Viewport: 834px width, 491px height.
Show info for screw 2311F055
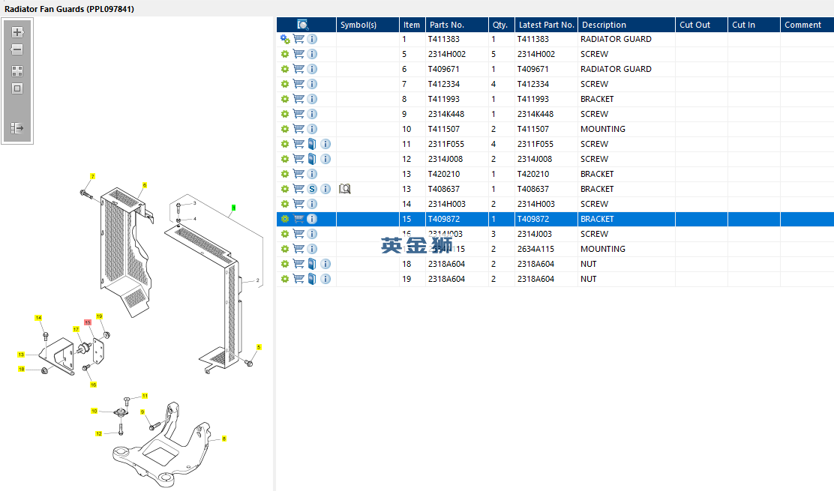325,144
